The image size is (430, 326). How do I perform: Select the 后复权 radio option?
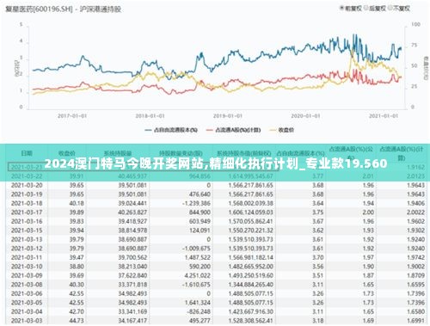[375, 9]
